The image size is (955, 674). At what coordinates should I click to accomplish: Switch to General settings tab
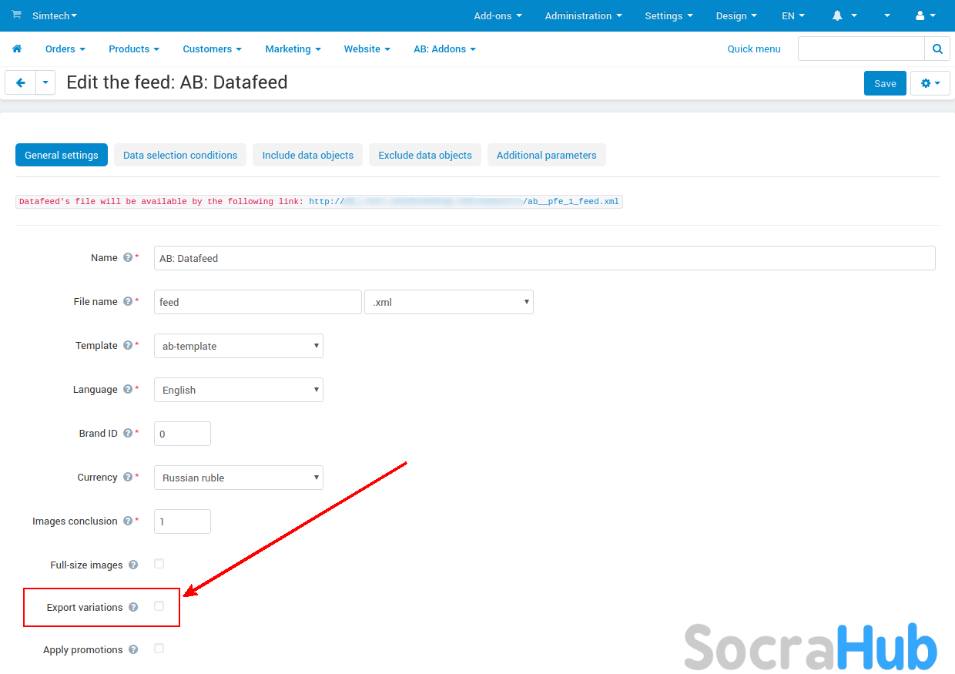[62, 155]
